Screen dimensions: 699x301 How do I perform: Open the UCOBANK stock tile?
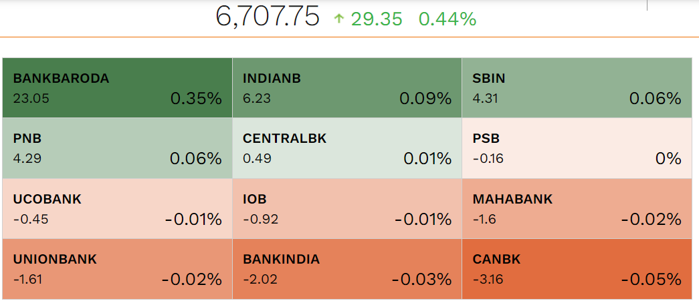117,208
